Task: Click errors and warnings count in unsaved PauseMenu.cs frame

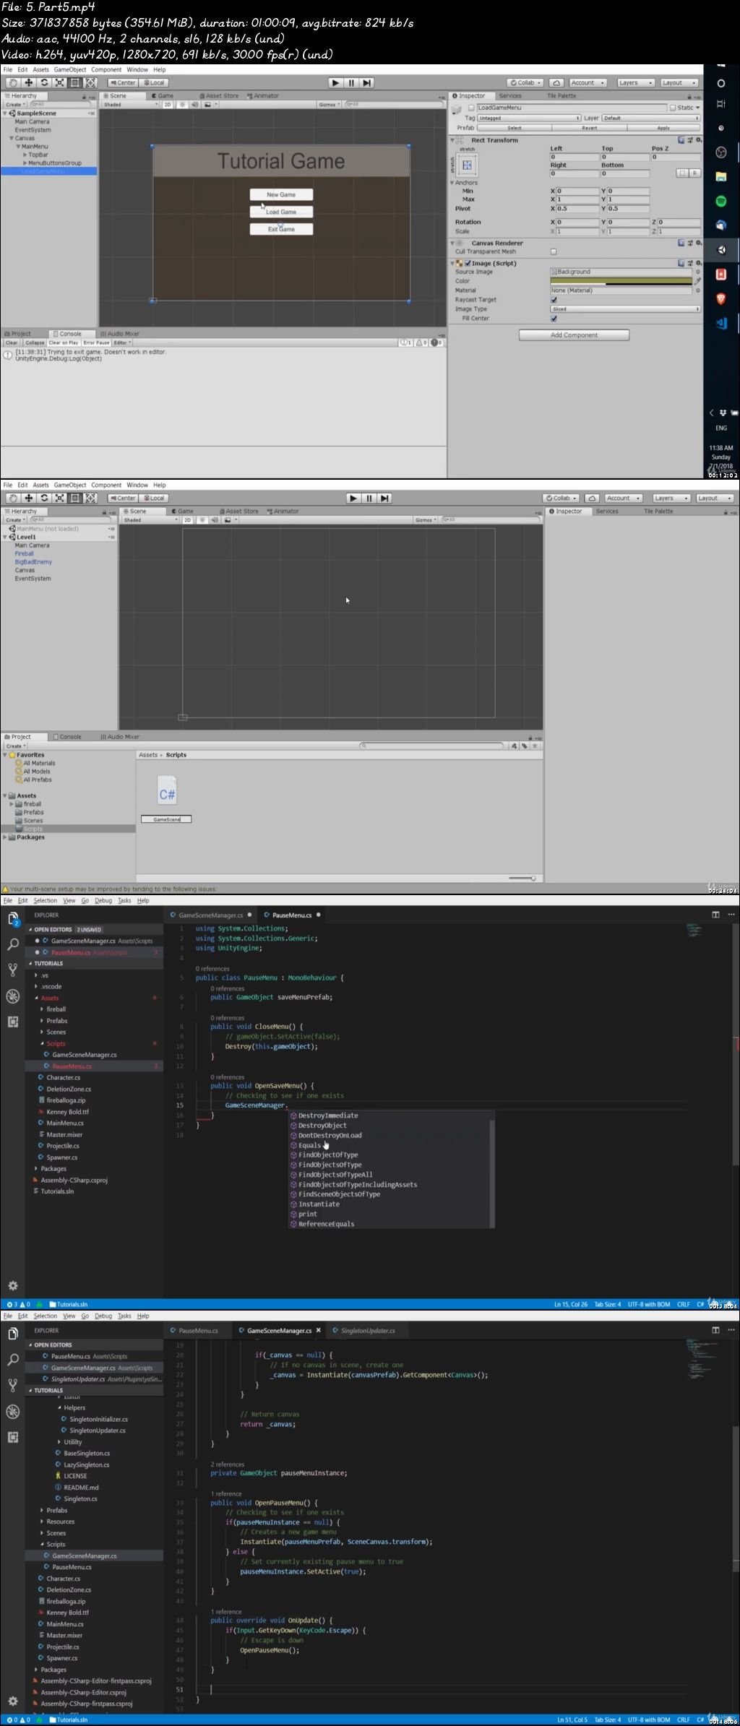Action: (18, 1304)
